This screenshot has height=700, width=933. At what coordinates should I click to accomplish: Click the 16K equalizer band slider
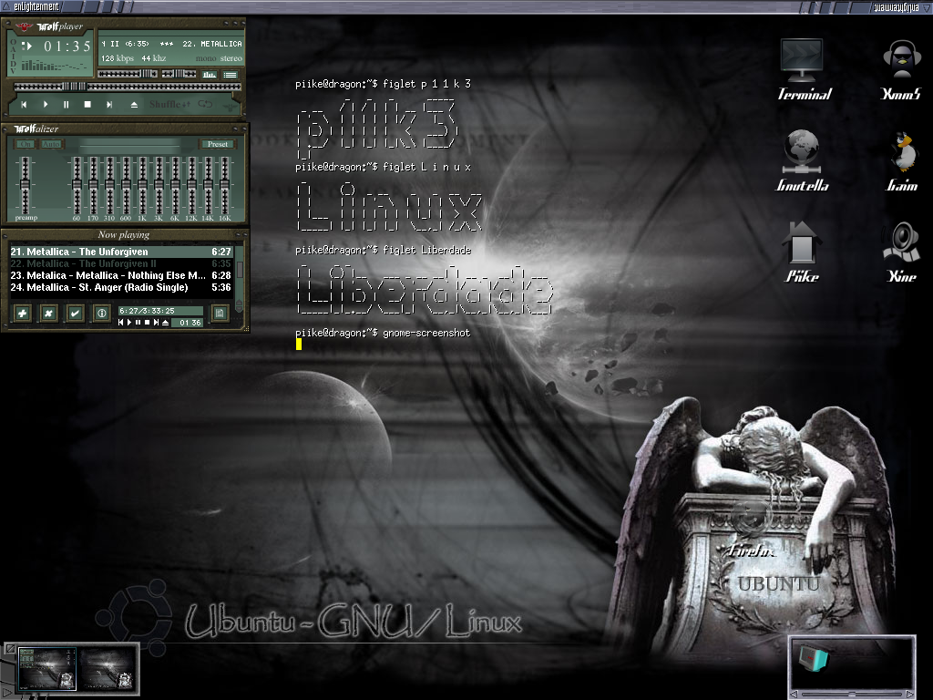224,184
